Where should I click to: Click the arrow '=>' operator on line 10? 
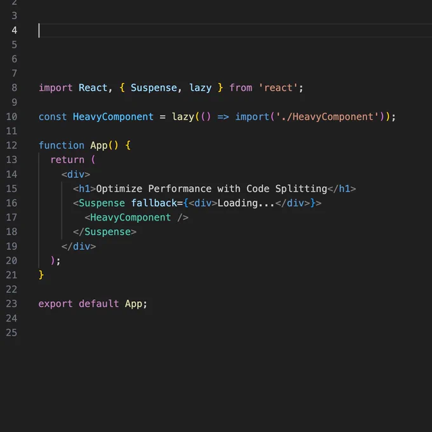[x=223, y=117]
